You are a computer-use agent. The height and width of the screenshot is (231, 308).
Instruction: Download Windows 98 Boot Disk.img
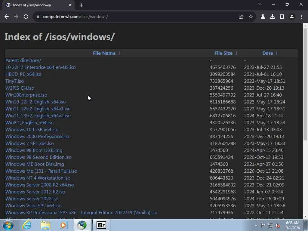coord(34,150)
